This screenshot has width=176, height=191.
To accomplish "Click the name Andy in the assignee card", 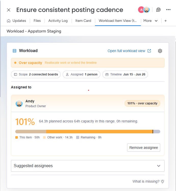I will [x=30, y=101].
